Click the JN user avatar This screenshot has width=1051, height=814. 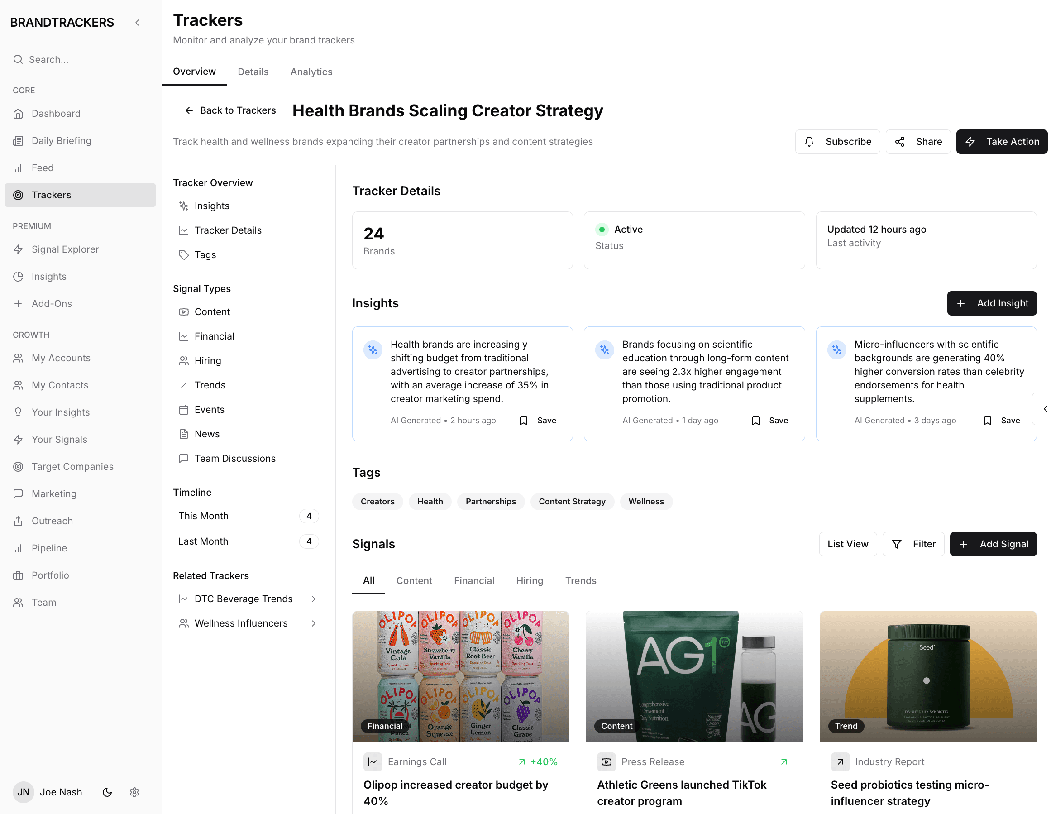tap(24, 792)
